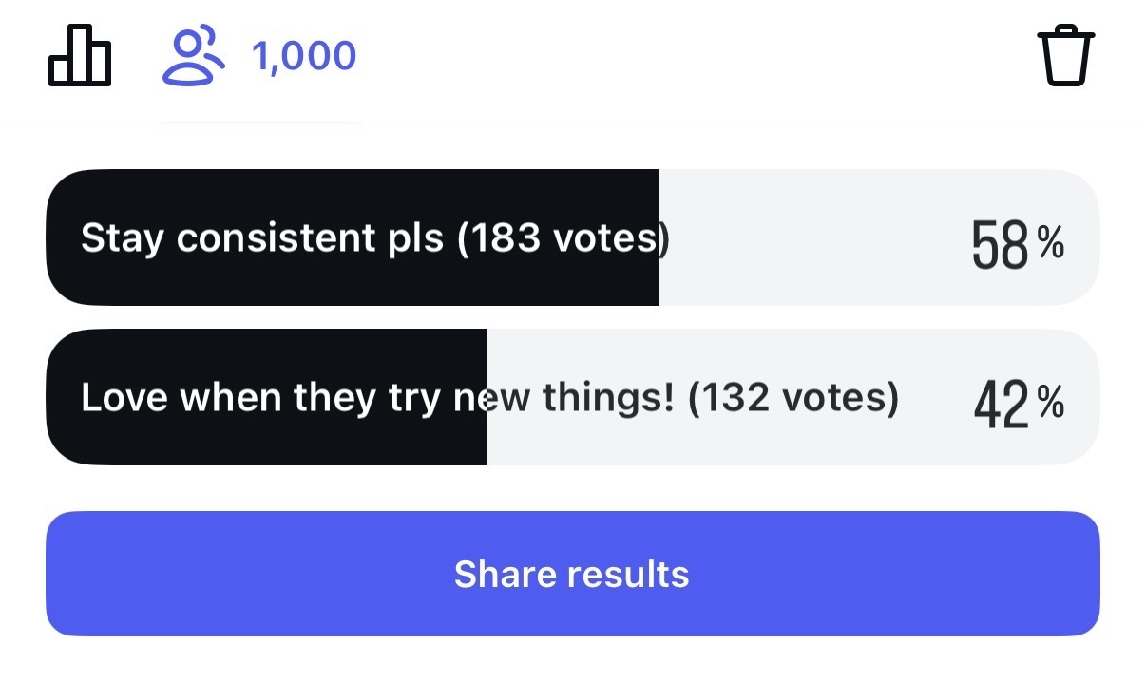Viewport: 1146px width, 682px height.
Task: Click Share results at the bottom
Action: [571, 573]
